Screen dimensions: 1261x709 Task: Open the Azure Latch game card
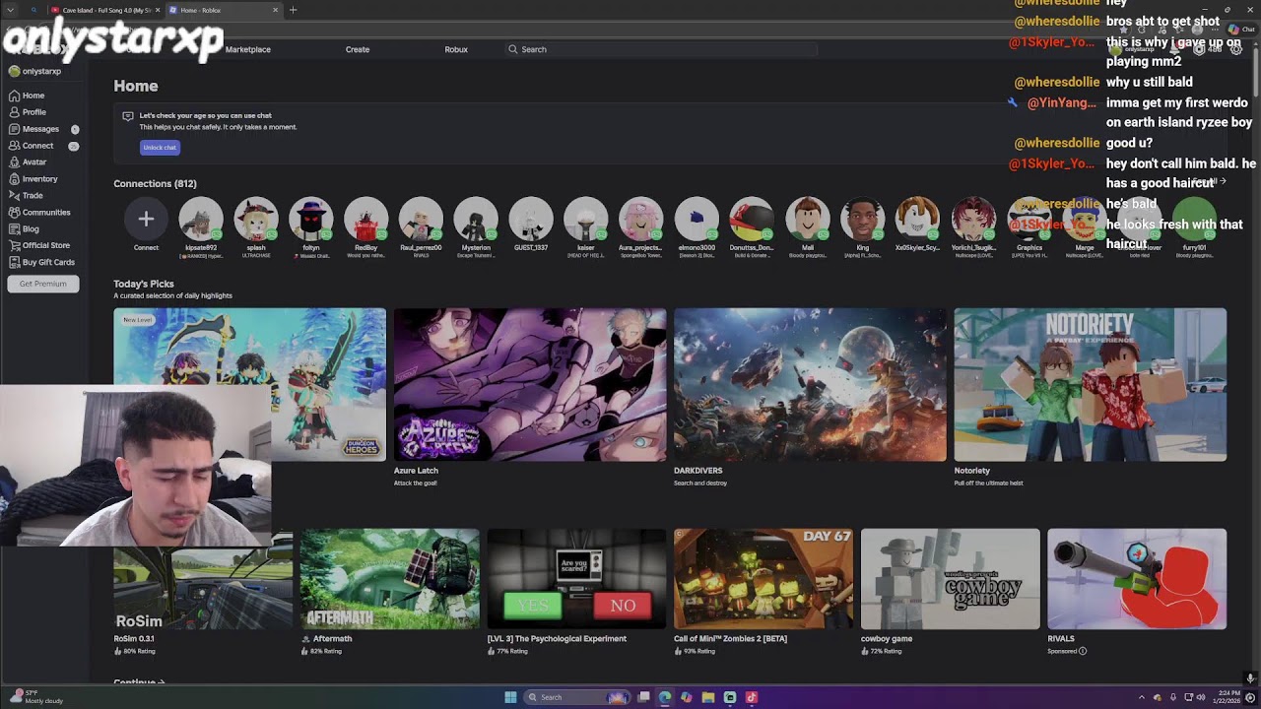coord(530,384)
